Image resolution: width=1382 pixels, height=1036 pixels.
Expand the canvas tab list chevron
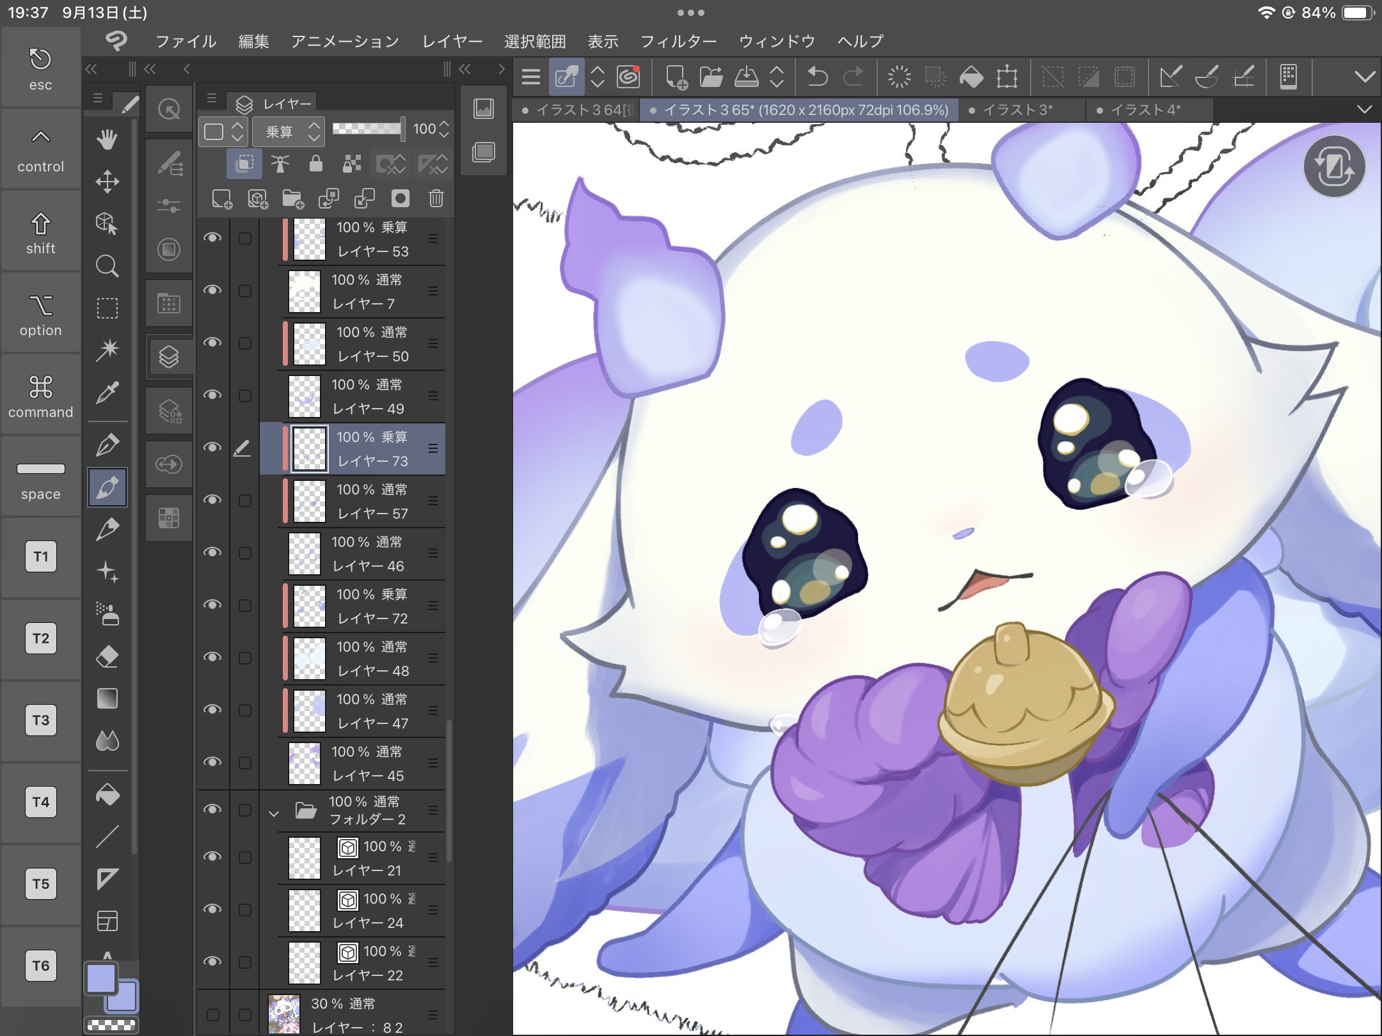1364,110
